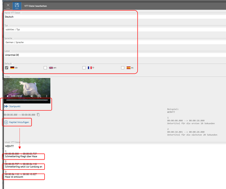The width and height of the screenshot is (226, 189).
Task: Check the es default checkbox
Action: pyautogui.click(x=123, y=68)
